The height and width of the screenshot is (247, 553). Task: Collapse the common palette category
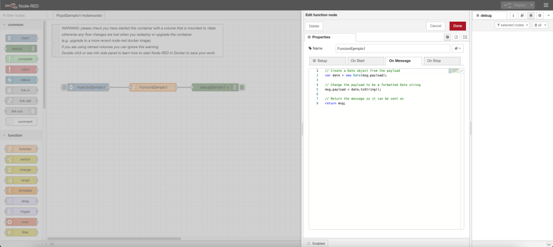click(16, 24)
